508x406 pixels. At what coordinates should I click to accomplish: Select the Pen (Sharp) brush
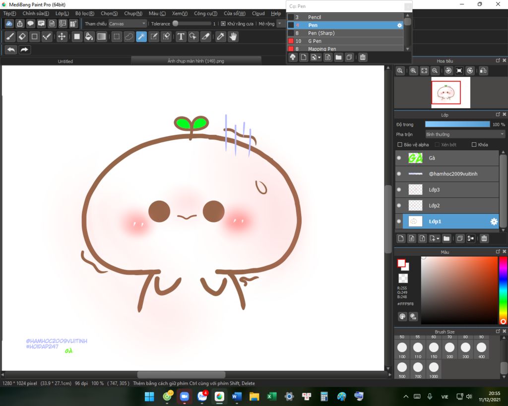point(345,33)
